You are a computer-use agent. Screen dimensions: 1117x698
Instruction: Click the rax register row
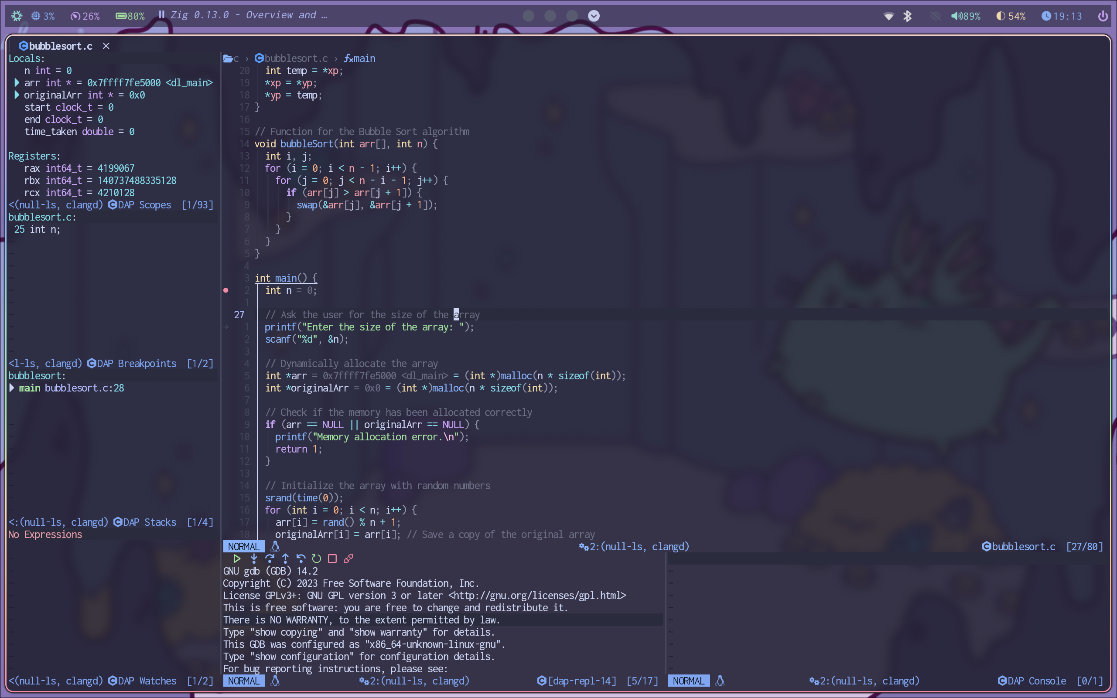point(79,168)
